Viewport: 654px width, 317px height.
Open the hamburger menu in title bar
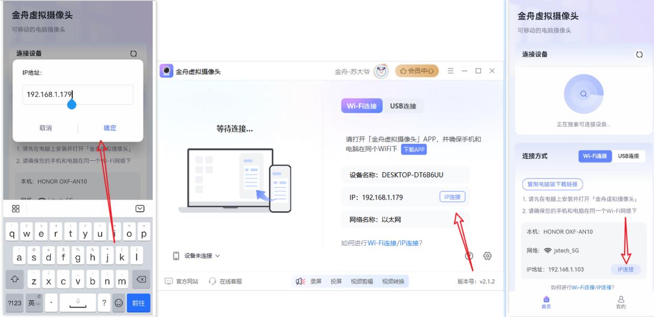click(x=451, y=71)
